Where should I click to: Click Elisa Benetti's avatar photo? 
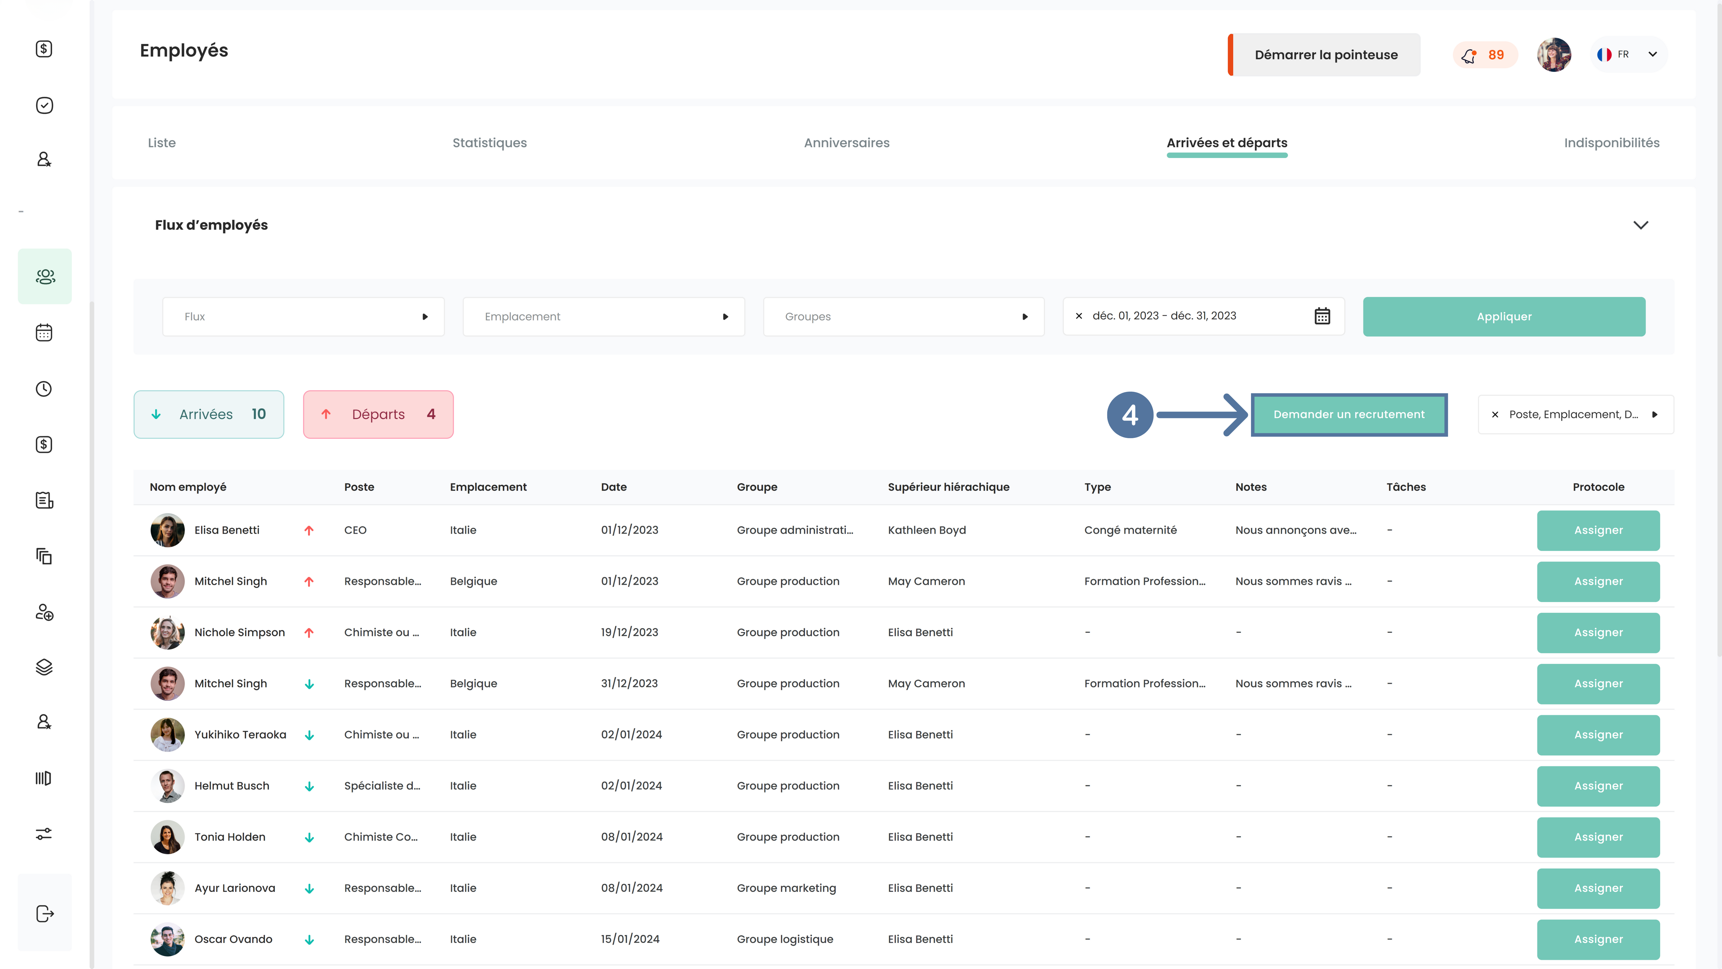pyautogui.click(x=168, y=530)
